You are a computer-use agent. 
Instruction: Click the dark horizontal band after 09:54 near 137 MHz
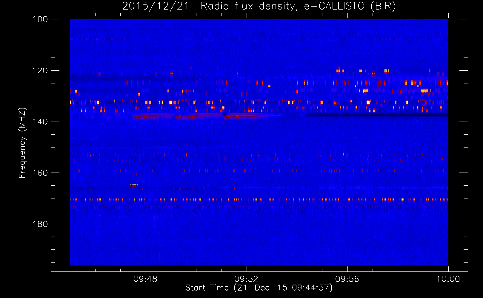(378, 115)
